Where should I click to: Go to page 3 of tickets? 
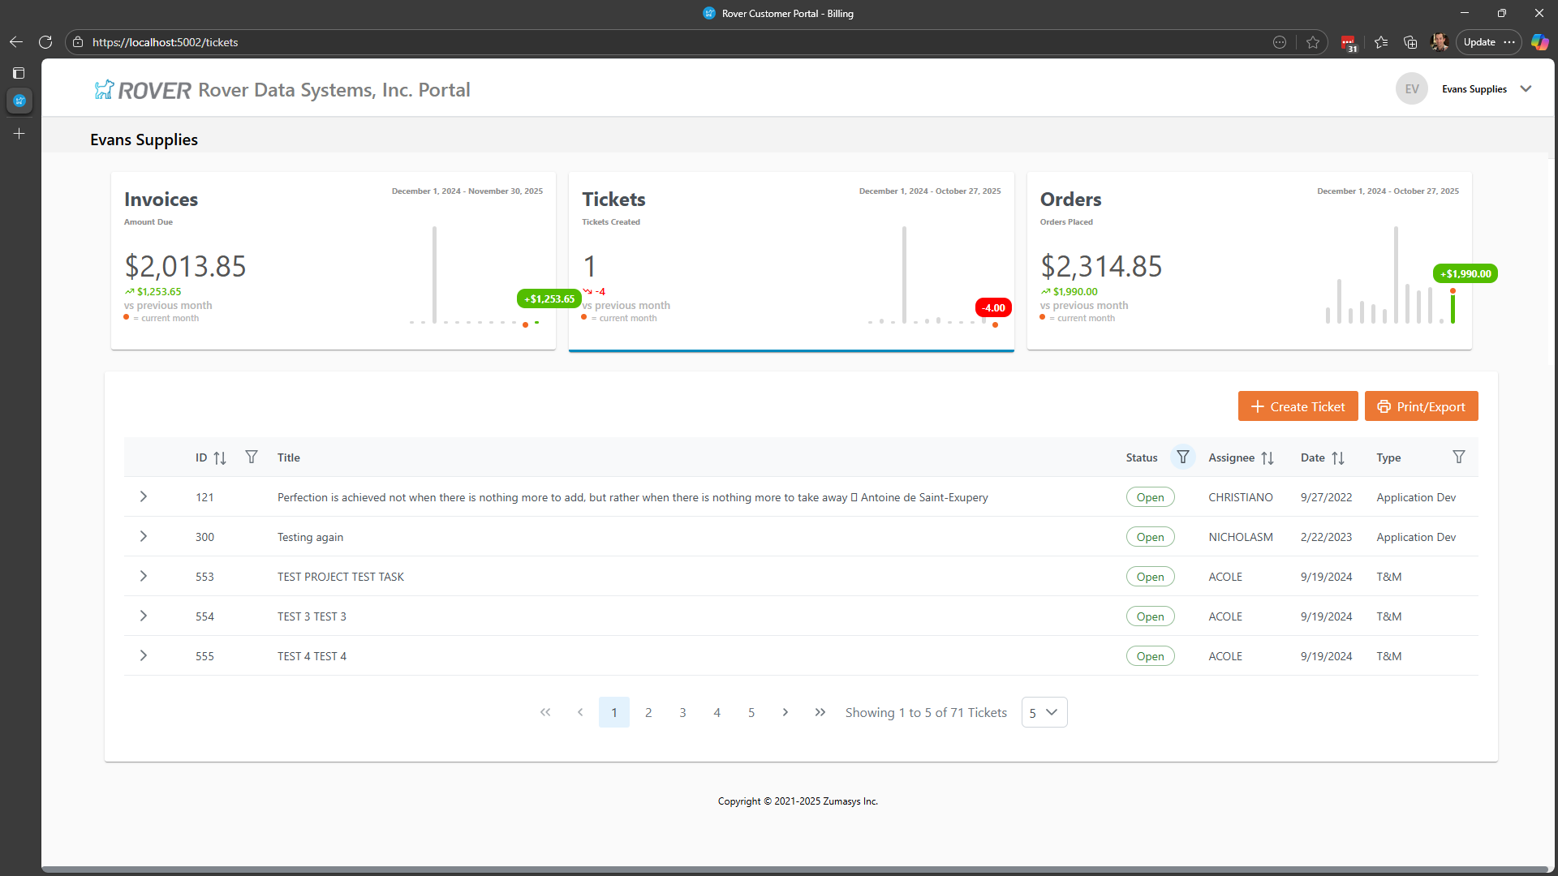pyautogui.click(x=682, y=712)
